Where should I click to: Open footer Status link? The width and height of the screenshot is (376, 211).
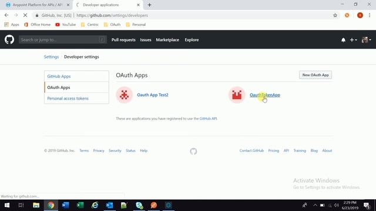click(130, 151)
